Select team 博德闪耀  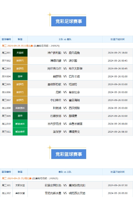tap(56, 61)
